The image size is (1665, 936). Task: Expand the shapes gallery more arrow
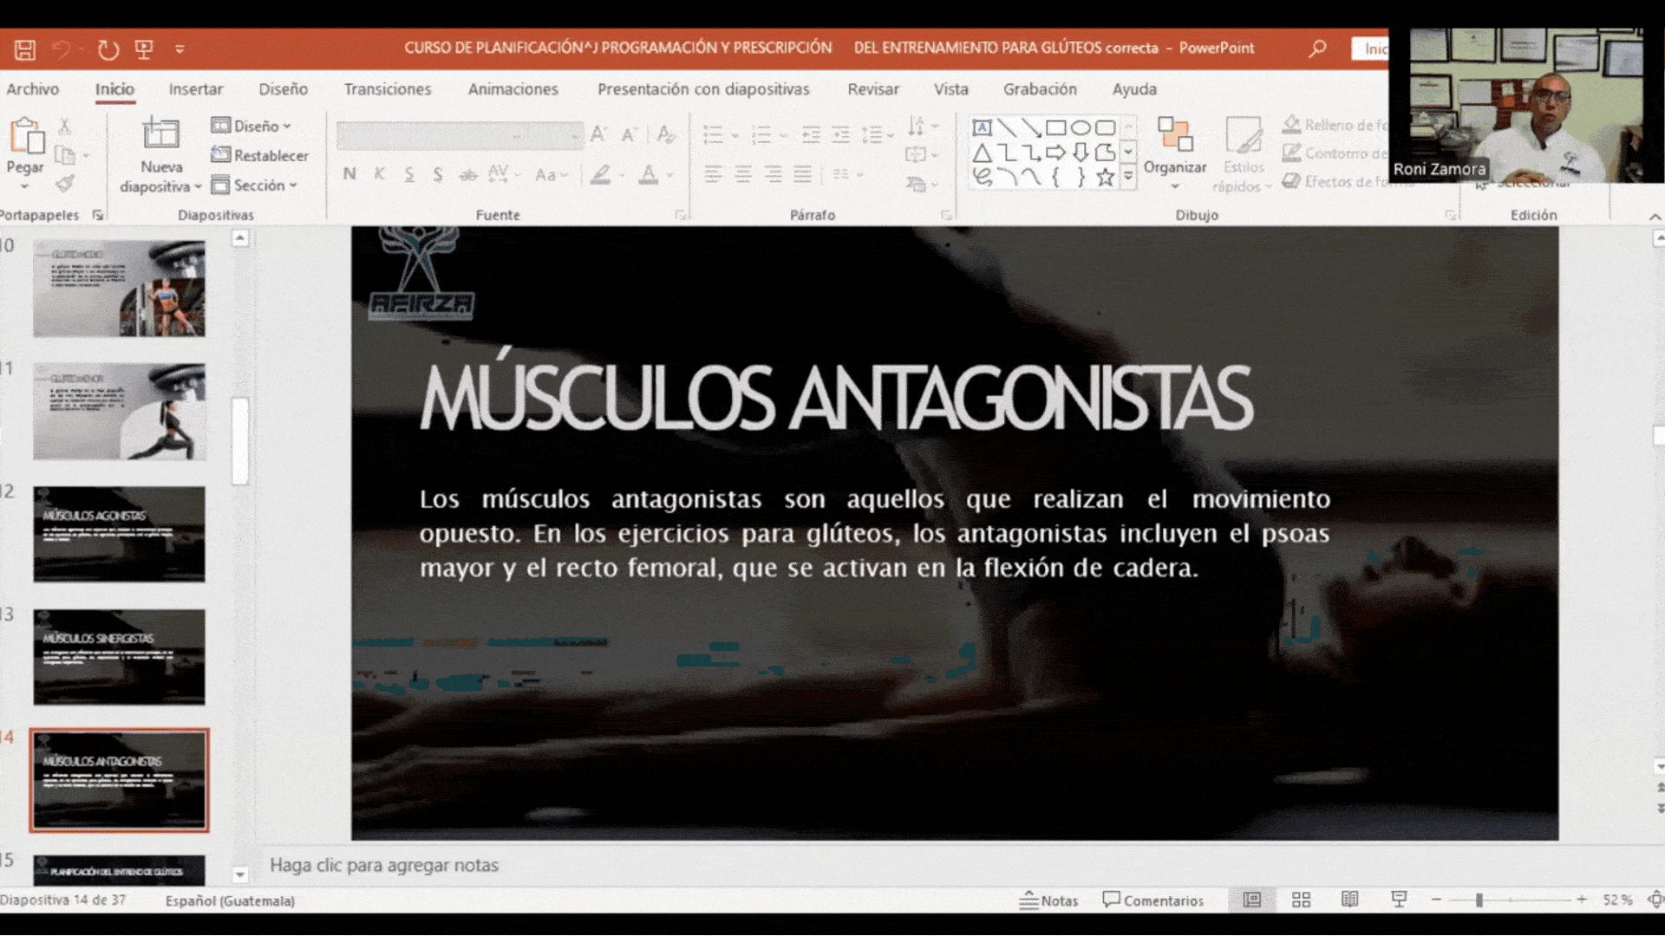click(1128, 177)
